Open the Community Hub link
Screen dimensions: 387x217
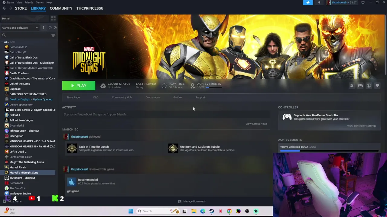(122, 97)
